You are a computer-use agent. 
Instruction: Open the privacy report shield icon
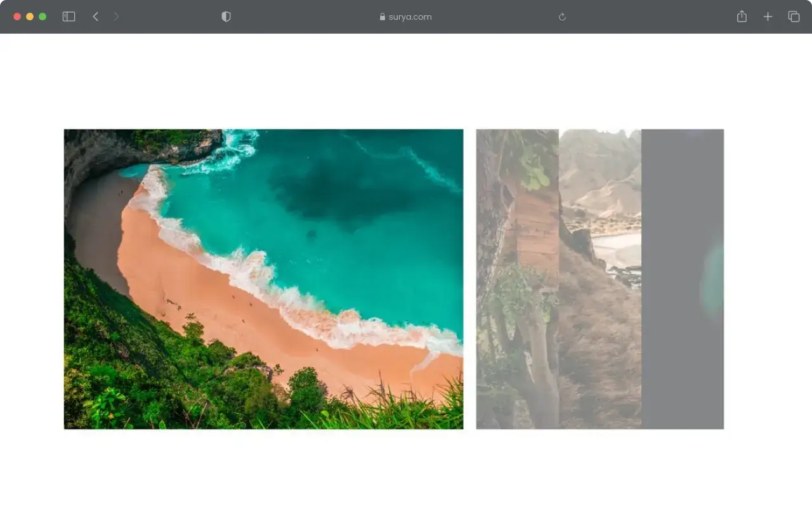coord(226,16)
